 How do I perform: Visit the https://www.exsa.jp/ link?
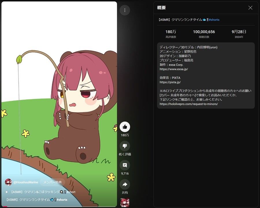click(x=174, y=69)
